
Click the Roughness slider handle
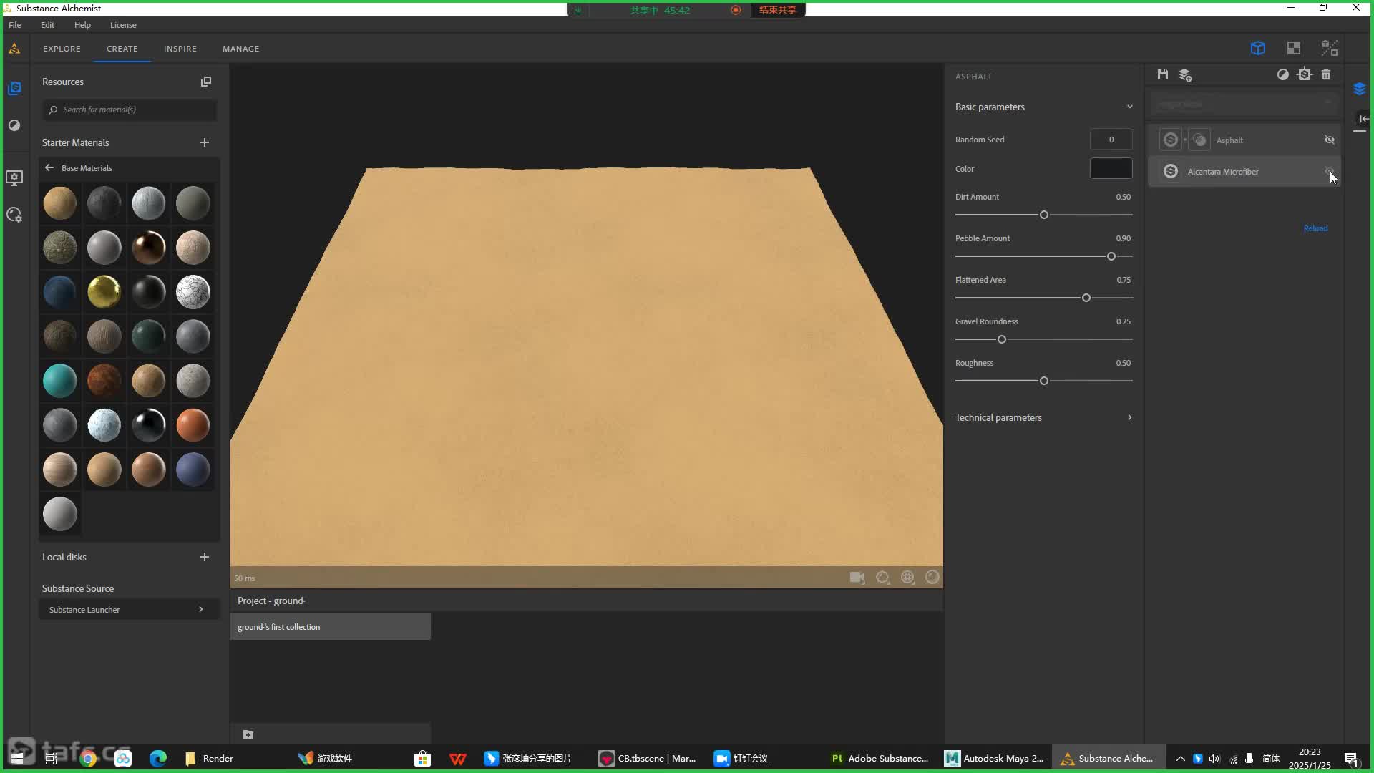click(1044, 381)
